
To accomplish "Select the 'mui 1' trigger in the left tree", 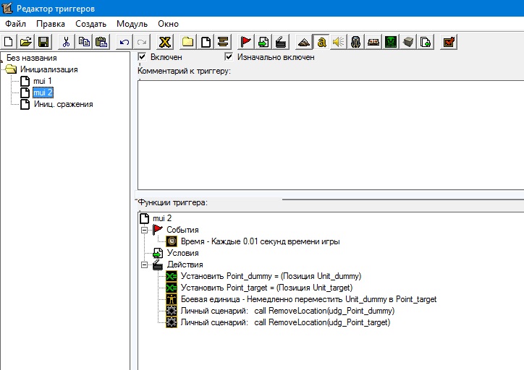I will (43, 81).
